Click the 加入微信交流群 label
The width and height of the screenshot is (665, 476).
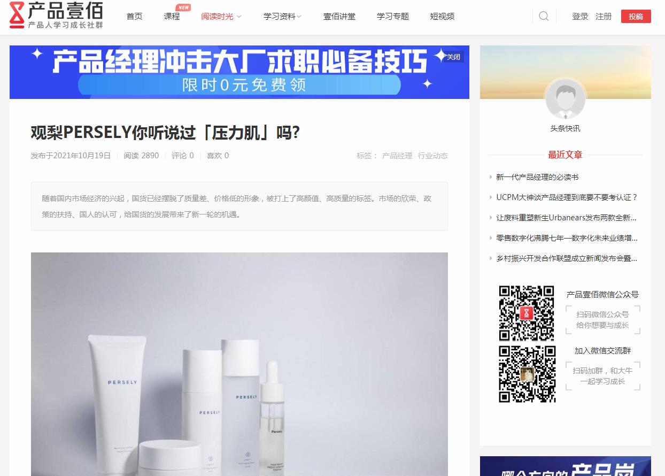(602, 351)
